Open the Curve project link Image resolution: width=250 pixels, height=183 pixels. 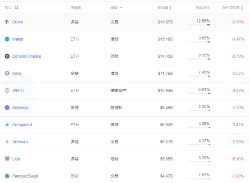coord(18,22)
